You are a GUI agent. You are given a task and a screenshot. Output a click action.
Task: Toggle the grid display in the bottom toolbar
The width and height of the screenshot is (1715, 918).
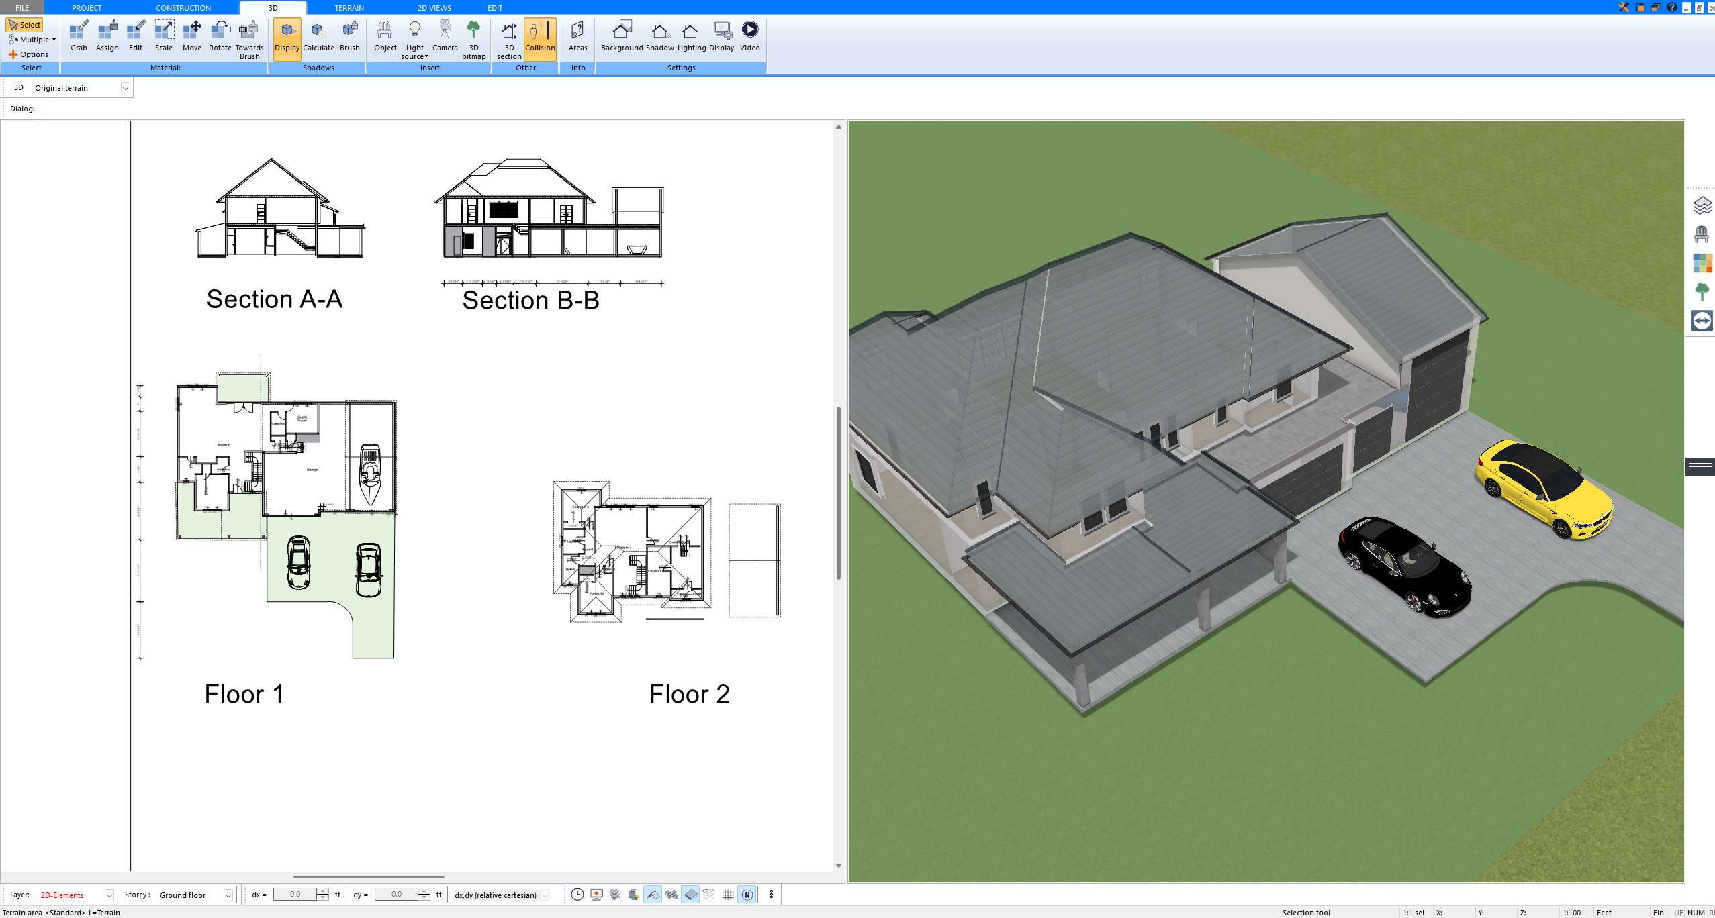click(x=729, y=895)
